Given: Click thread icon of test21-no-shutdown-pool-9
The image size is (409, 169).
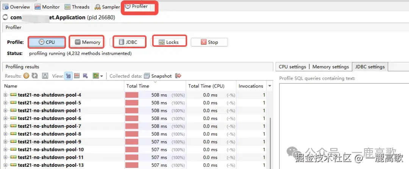Looking at the screenshot, I should point(13,142).
